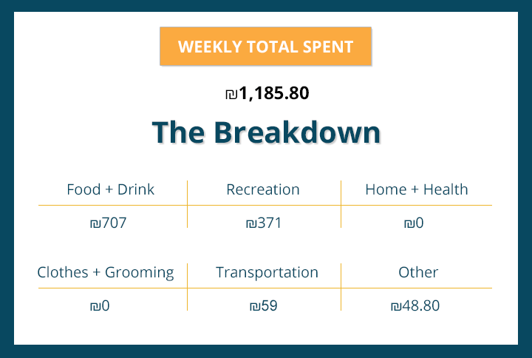The image size is (532, 358).
Task: Select the zero amount under Clothes + Grooming
Action: tap(105, 305)
